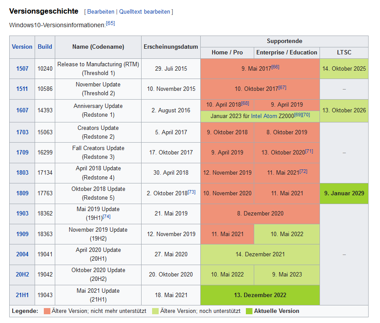
Task: Click the Bearbeiten section edit link
Action: (x=100, y=12)
